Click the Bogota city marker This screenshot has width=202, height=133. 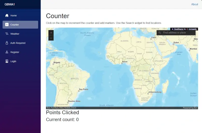[x=53, y=64]
